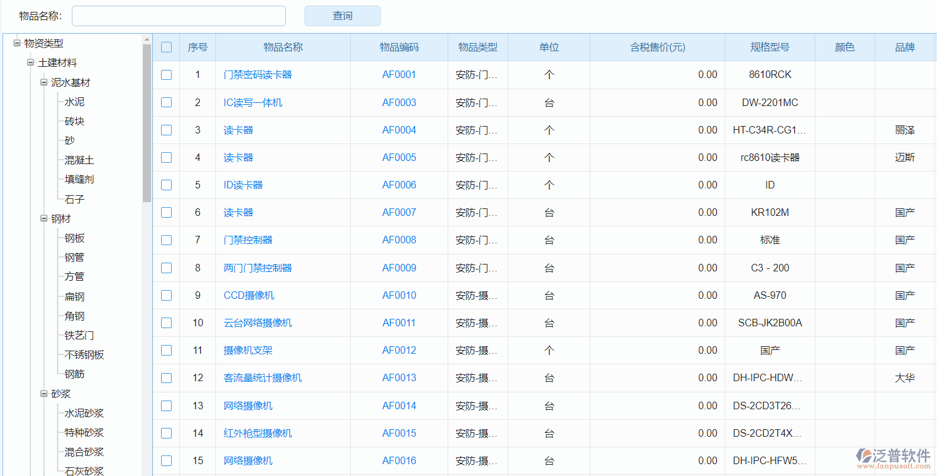Viewport: 937px width, 476px height.
Task: Click the 含税售价(元) column header
Action: [657, 47]
